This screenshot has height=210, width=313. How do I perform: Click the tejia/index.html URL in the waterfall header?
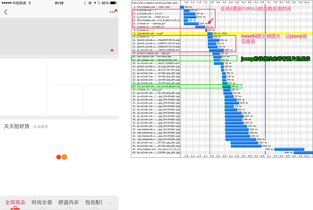155,3
